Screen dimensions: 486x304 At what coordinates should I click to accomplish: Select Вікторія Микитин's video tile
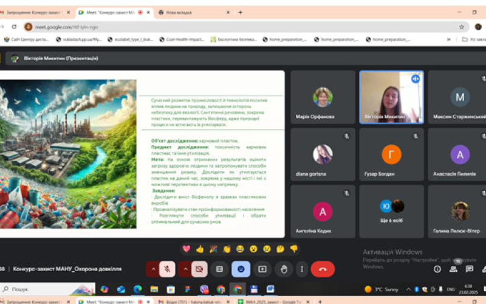tap(391, 97)
